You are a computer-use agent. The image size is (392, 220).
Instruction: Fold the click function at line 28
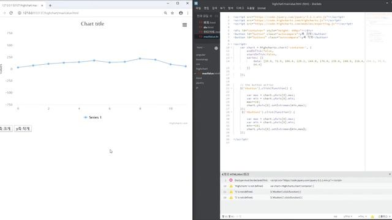click(x=232, y=112)
